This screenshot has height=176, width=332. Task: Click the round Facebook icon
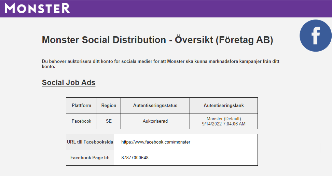[x=316, y=36]
